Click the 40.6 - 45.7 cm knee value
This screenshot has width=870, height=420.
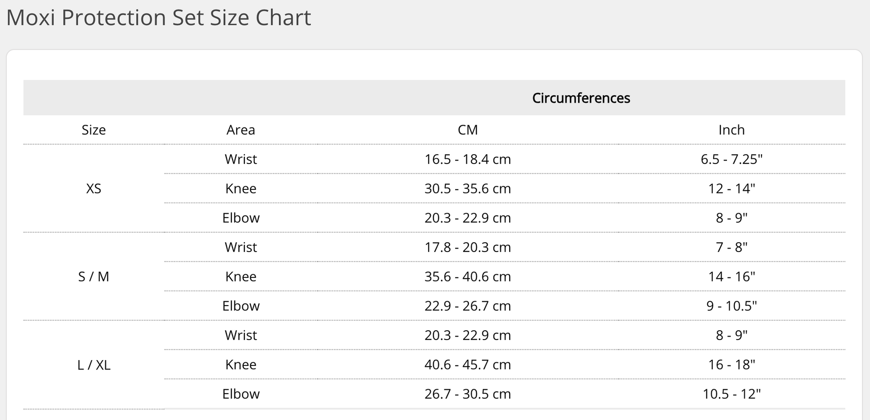[468, 365]
